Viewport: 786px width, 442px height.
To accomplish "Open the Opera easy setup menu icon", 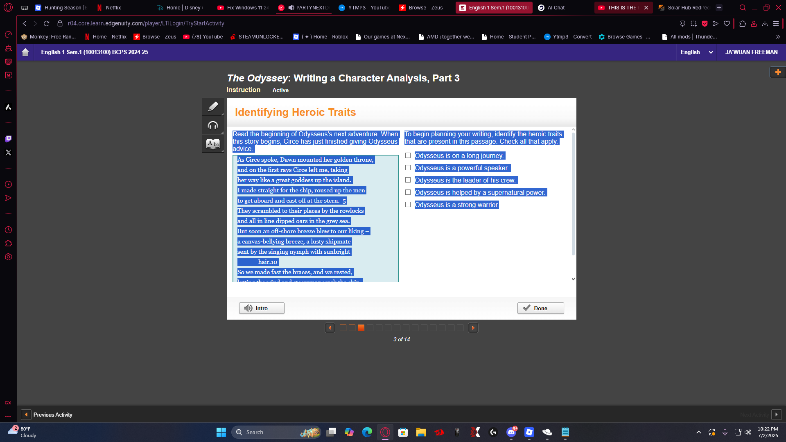I will click(776, 24).
